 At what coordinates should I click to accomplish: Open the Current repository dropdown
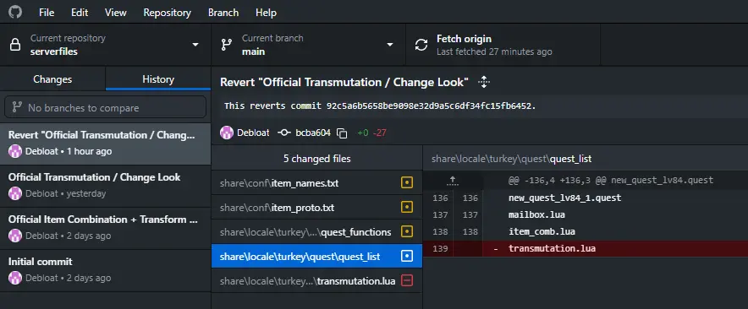106,45
